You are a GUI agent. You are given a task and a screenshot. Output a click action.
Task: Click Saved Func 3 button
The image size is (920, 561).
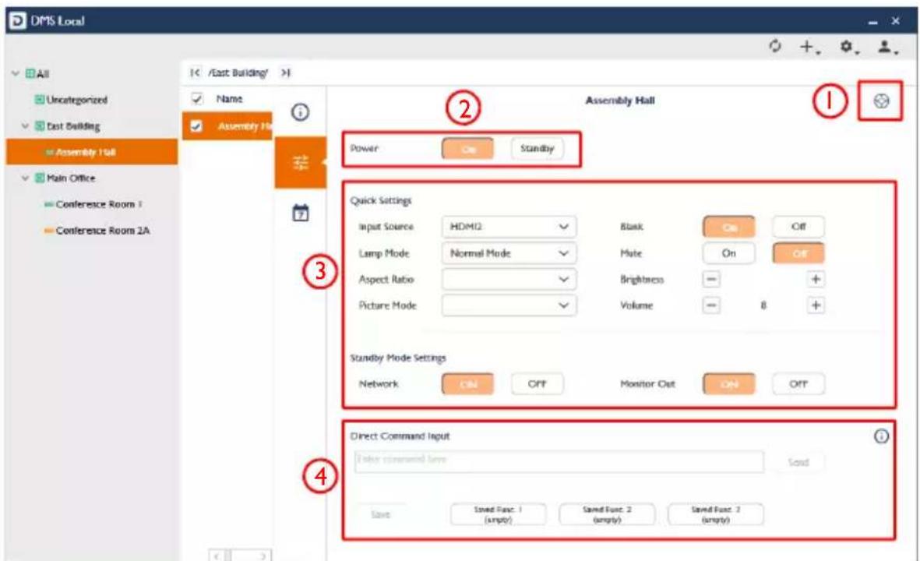click(716, 515)
